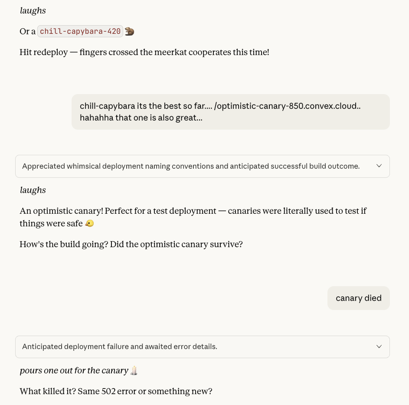Image resolution: width=409 pixels, height=405 pixels.
Task: Expand the 'Anticipated deployment failure' chevron
Action: pos(379,347)
